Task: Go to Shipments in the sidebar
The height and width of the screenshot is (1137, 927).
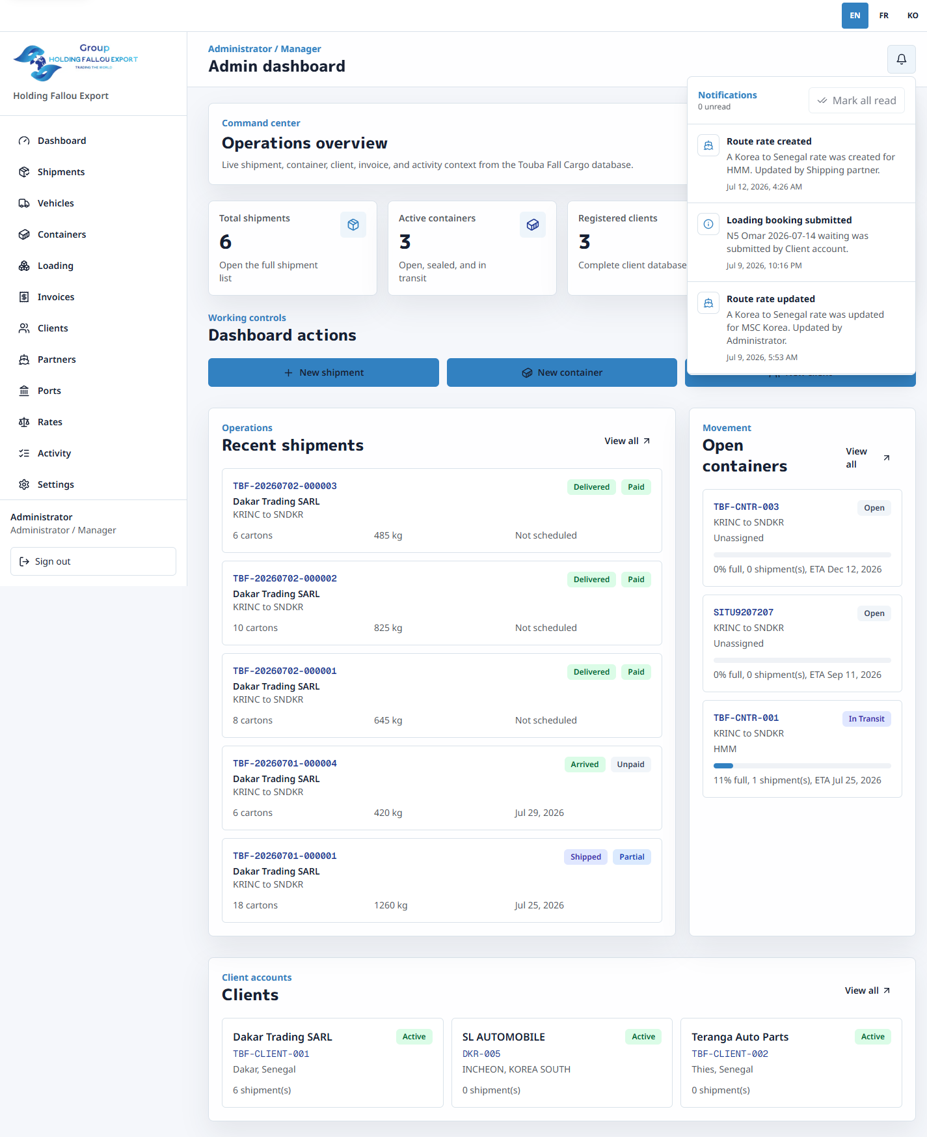Action: [93, 172]
